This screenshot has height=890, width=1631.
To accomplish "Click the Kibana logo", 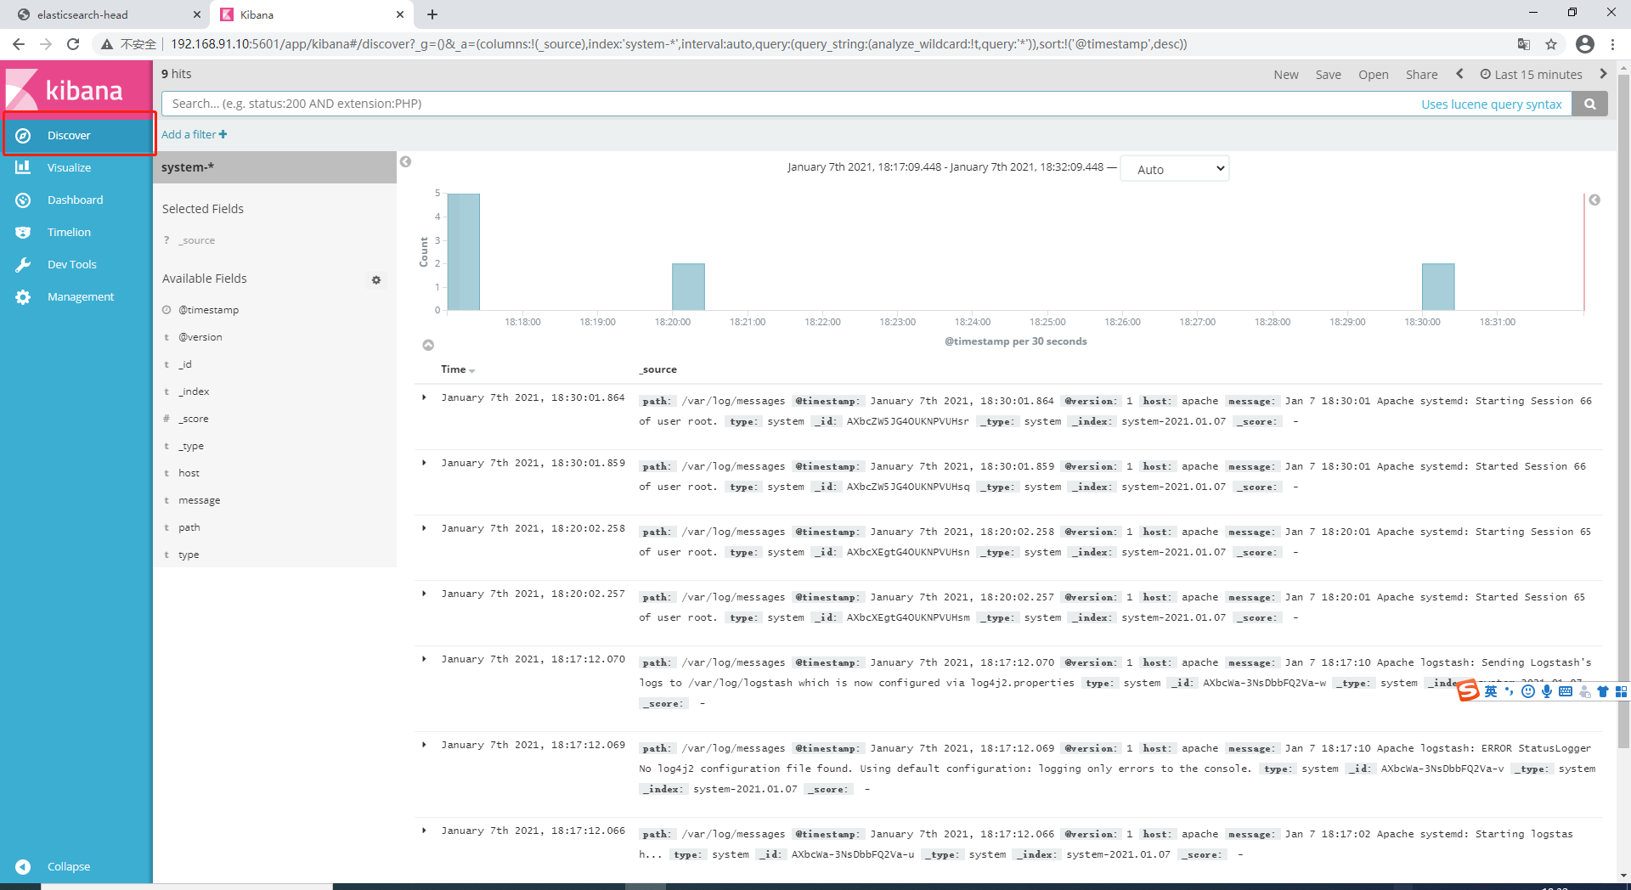I will tap(65, 89).
